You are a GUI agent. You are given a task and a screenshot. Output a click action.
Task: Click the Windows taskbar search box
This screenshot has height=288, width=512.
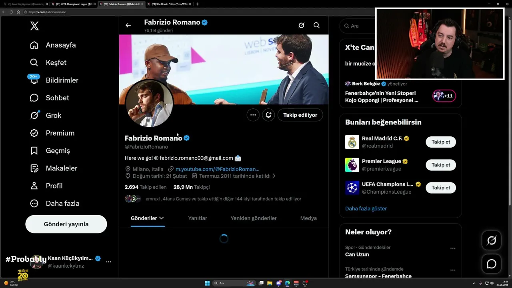click(234, 283)
